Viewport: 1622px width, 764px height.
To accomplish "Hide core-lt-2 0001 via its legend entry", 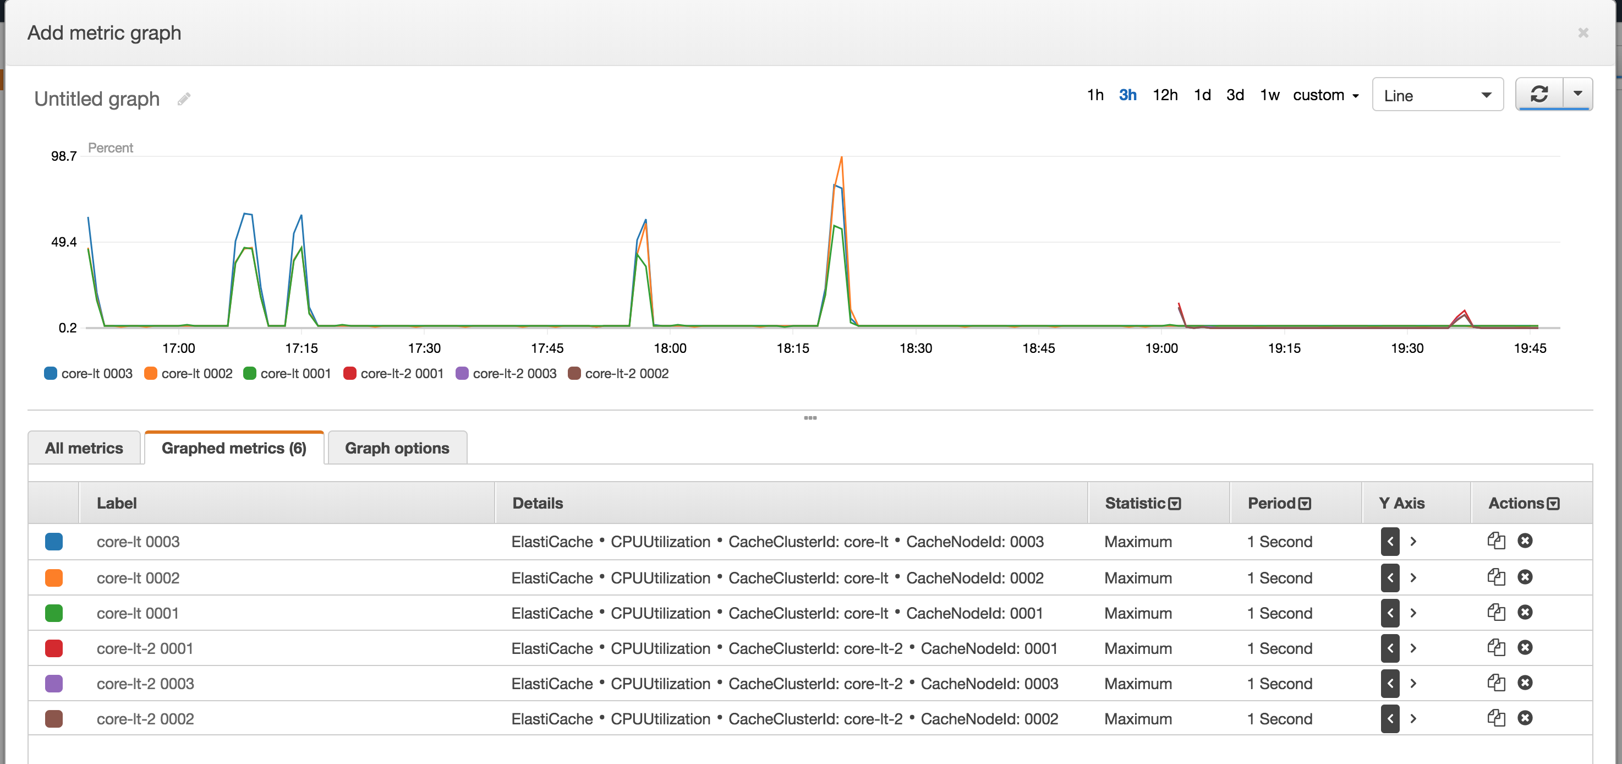I will pyautogui.click(x=393, y=373).
